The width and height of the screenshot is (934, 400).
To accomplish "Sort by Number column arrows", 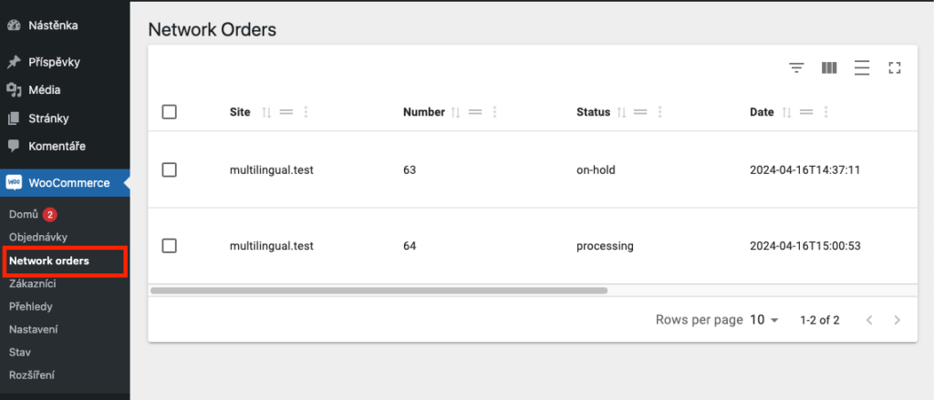I will coord(456,112).
